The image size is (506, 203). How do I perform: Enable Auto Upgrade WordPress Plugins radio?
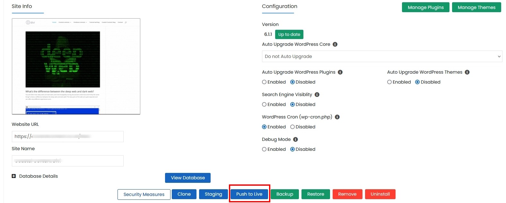(264, 82)
